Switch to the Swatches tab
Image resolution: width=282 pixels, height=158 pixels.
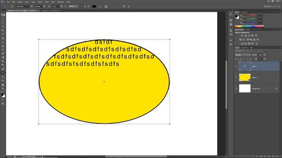pos(244,12)
